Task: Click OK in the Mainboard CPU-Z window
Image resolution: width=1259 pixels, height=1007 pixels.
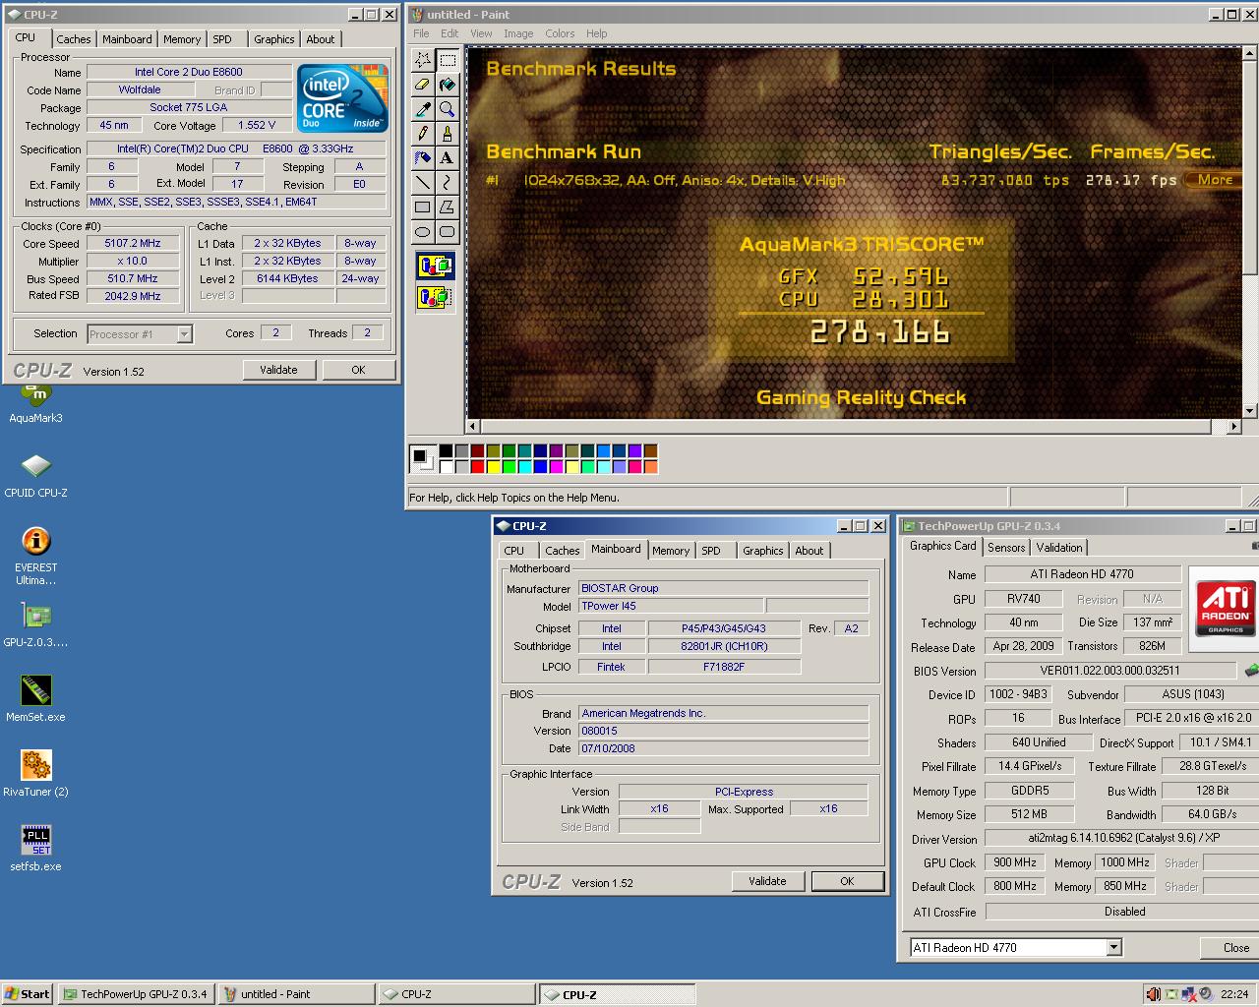Action: 847,881
